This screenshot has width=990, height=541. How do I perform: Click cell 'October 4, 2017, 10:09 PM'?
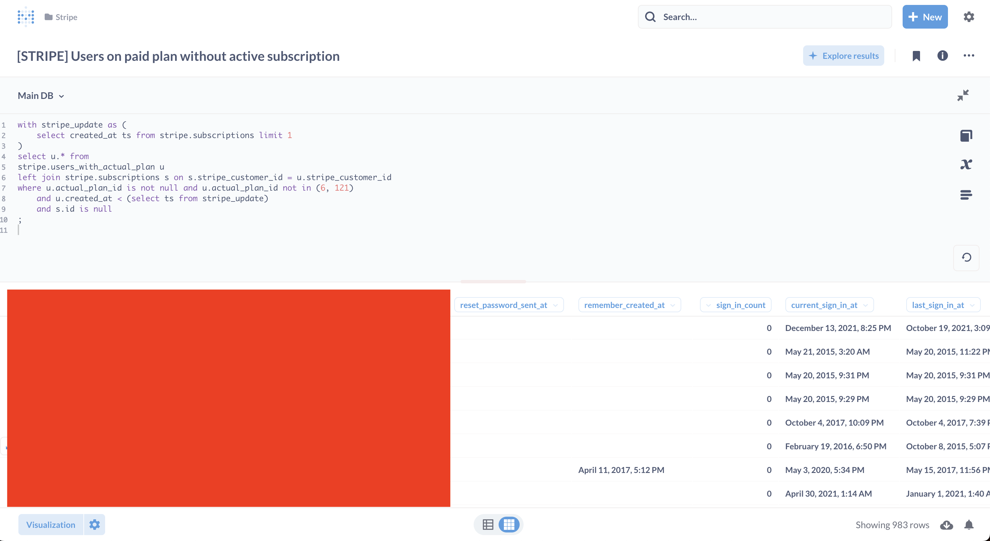[834, 423]
